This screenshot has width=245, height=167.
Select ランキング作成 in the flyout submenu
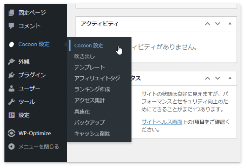point(92,89)
